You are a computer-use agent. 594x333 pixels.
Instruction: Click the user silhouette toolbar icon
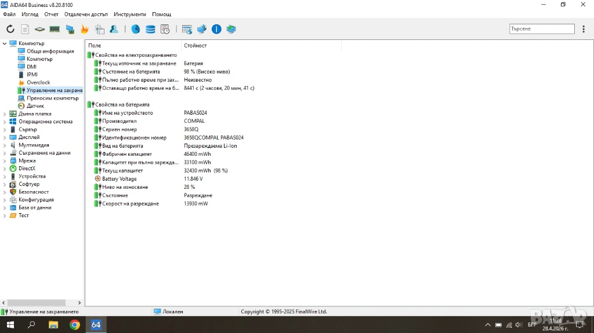click(114, 29)
